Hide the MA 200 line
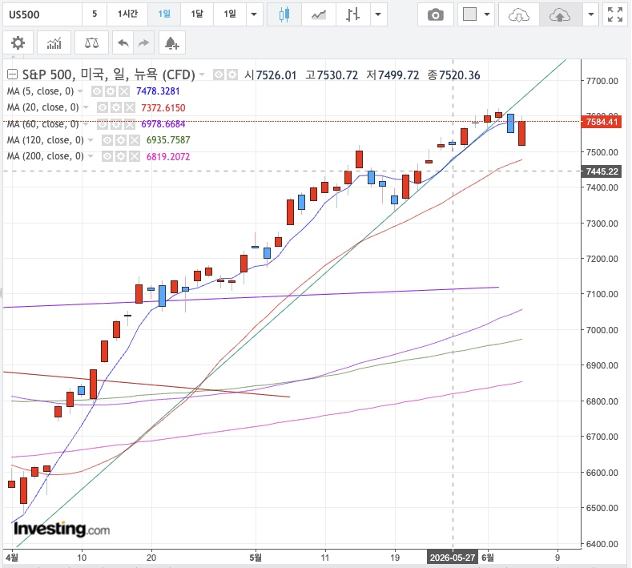Screen dimensions: 632x568 107,156
